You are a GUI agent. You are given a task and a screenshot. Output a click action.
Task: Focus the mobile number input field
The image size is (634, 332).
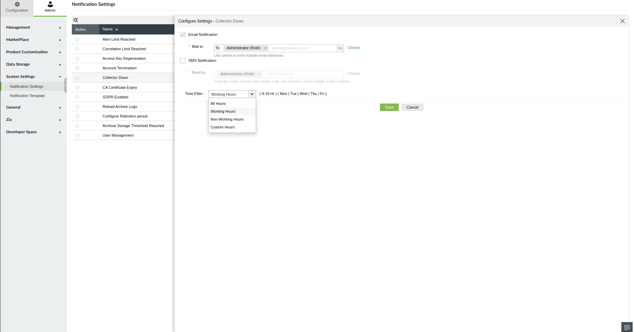[x=304, y=74]
